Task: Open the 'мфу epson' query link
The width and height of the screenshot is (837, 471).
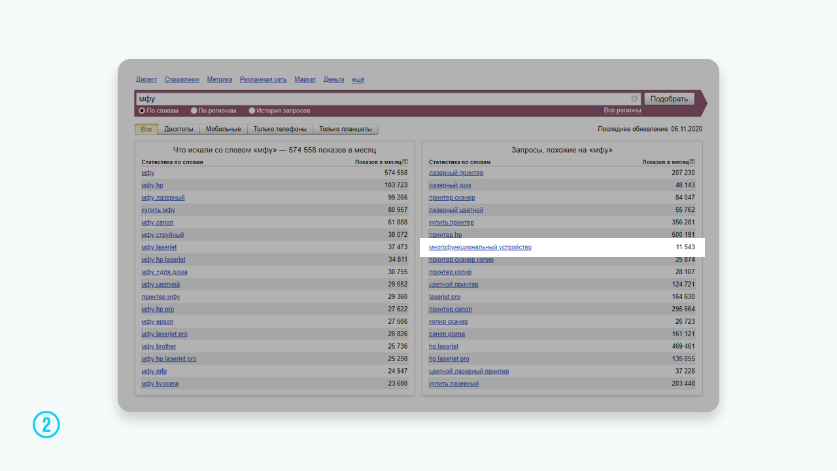Action: pyautogui.click(x=158, y=322)
